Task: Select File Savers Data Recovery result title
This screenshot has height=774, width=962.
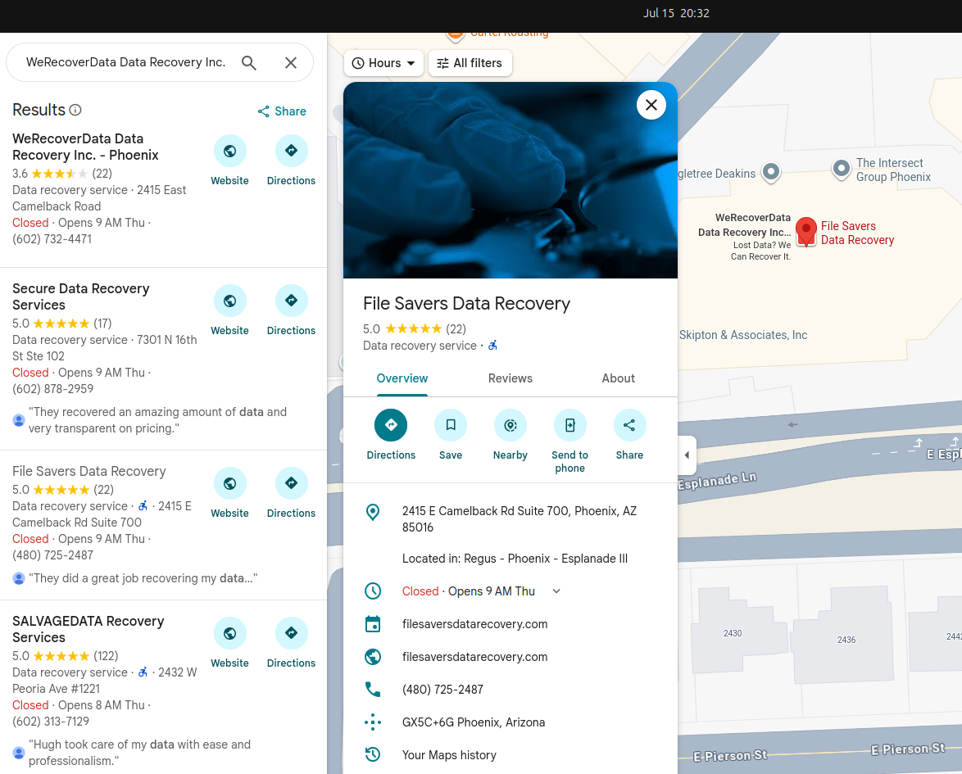Action: point(89,471)
